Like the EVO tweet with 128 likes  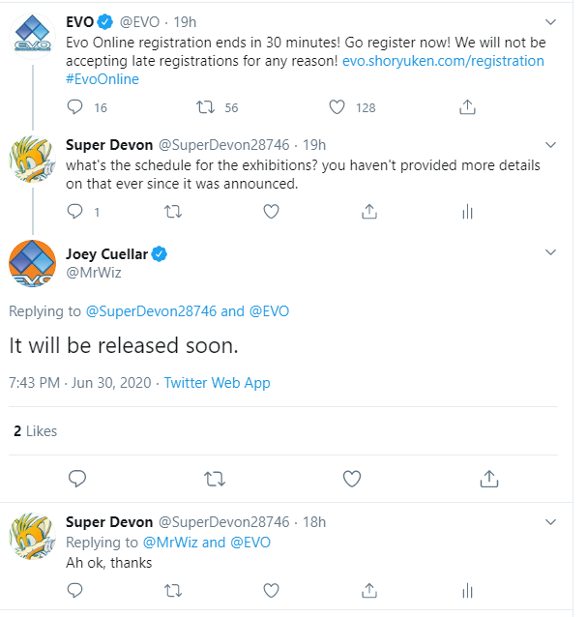pos(337,107)
